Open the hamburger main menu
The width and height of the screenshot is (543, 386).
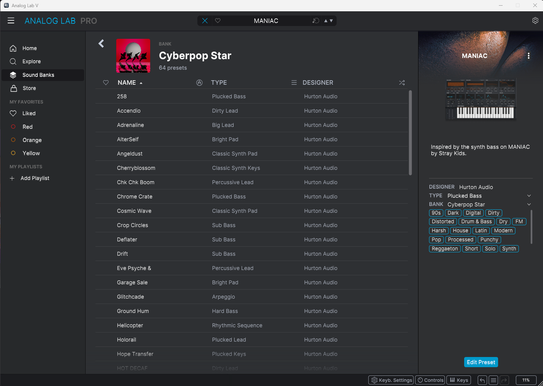[x=11, y=21]
